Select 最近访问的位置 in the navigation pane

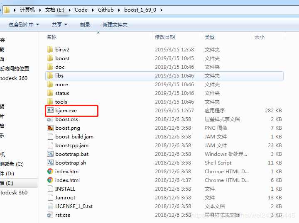(15, 68)
